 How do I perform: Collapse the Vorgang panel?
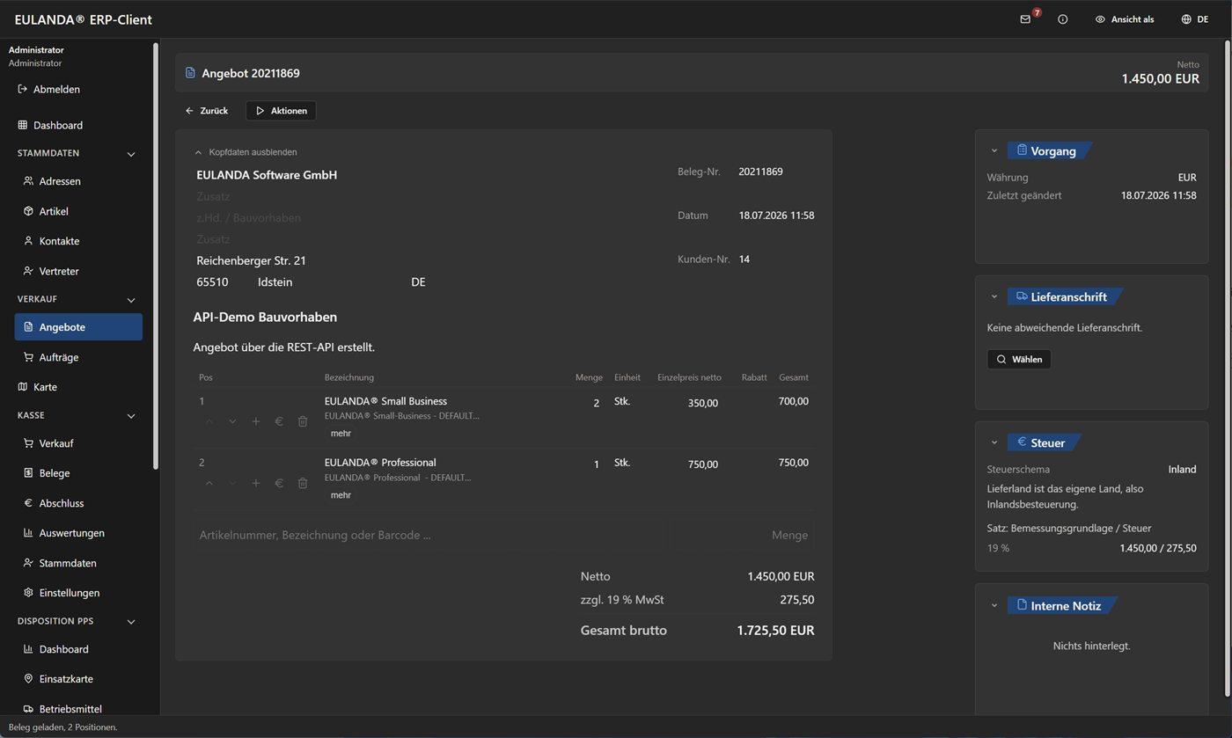click(994, 151)
